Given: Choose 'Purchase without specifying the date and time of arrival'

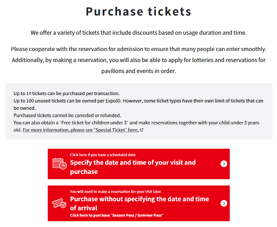Looking at the screenshot, I should pos(138,203).
